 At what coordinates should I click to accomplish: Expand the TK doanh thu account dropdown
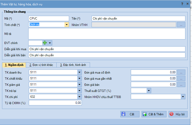point(79,72)
